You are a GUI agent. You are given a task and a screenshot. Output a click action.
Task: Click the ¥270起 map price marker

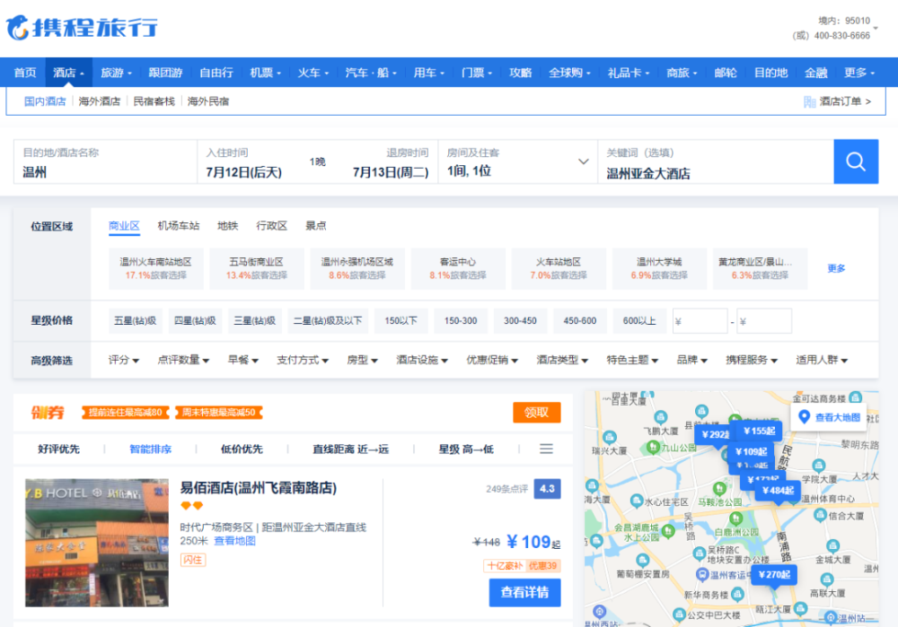tap(774, 574)
